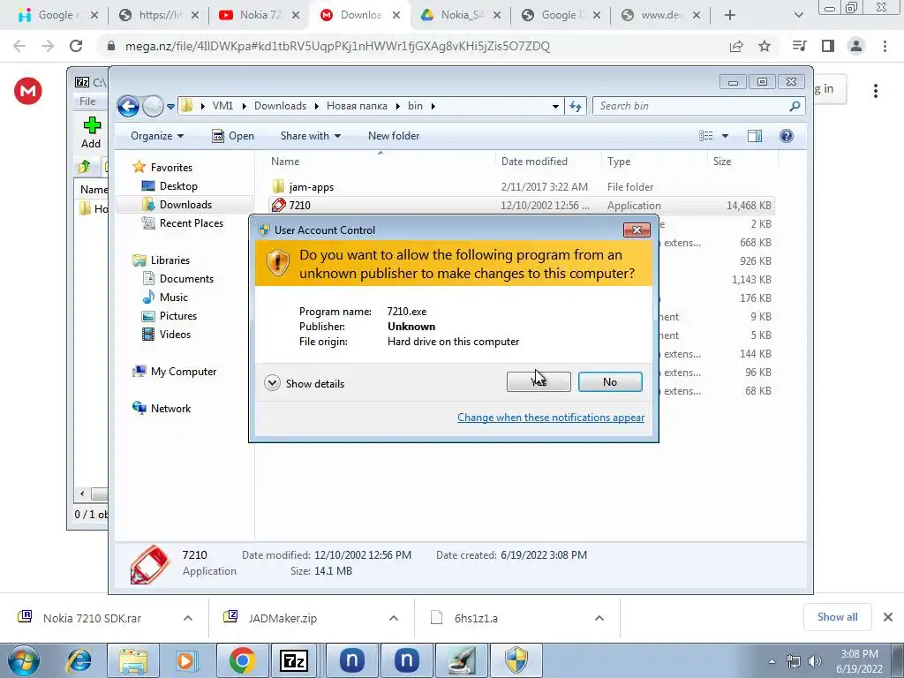The width and height of the screenshot is (904, 678).
Task: Select VM1 in the address breadcrumb
Action: click(x=222, y=106)
